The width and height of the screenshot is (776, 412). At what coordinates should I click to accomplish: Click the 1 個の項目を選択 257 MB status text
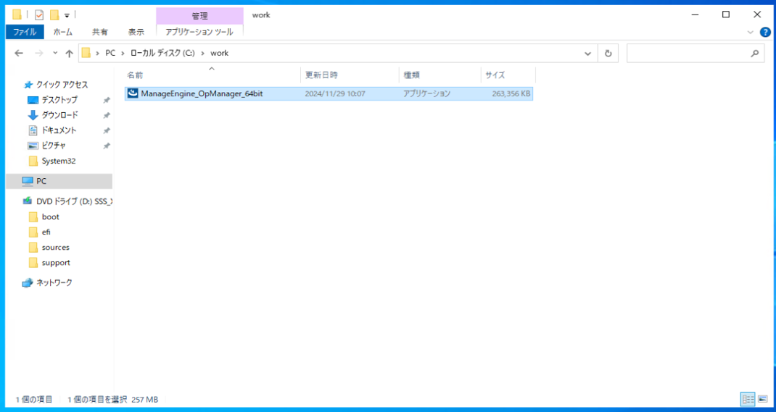(113, 399)
